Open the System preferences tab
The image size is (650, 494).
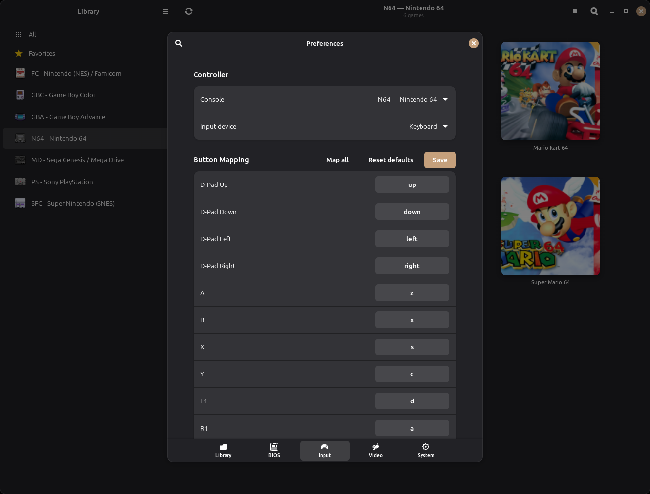426,451
